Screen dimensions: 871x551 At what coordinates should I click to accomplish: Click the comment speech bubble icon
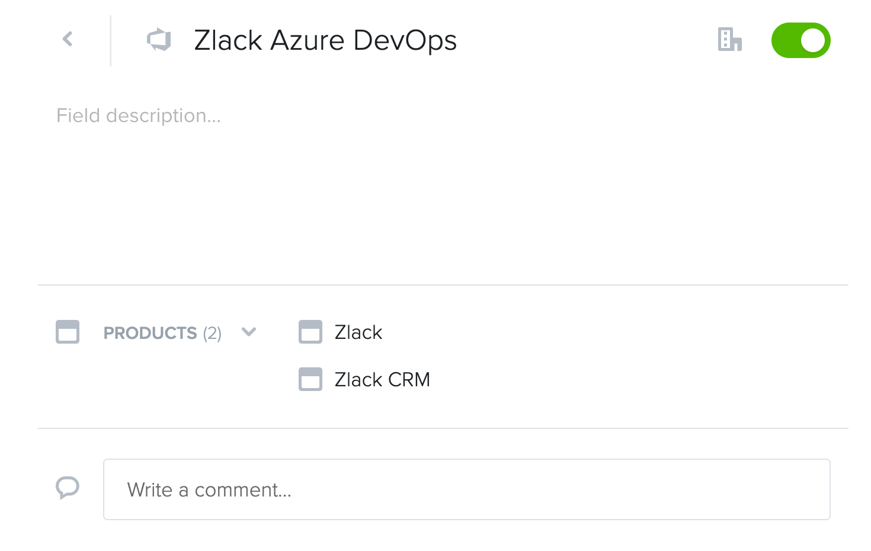68,488
